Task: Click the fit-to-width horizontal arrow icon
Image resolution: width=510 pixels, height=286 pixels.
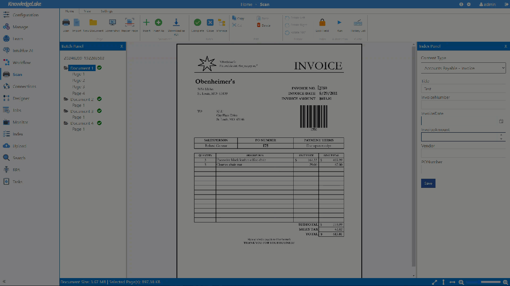Action: click(452, 282)
